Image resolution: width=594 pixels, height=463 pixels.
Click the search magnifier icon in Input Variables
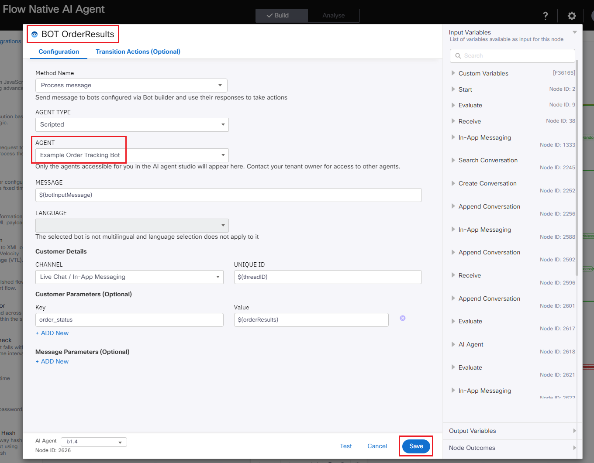(x=458, y=56)
